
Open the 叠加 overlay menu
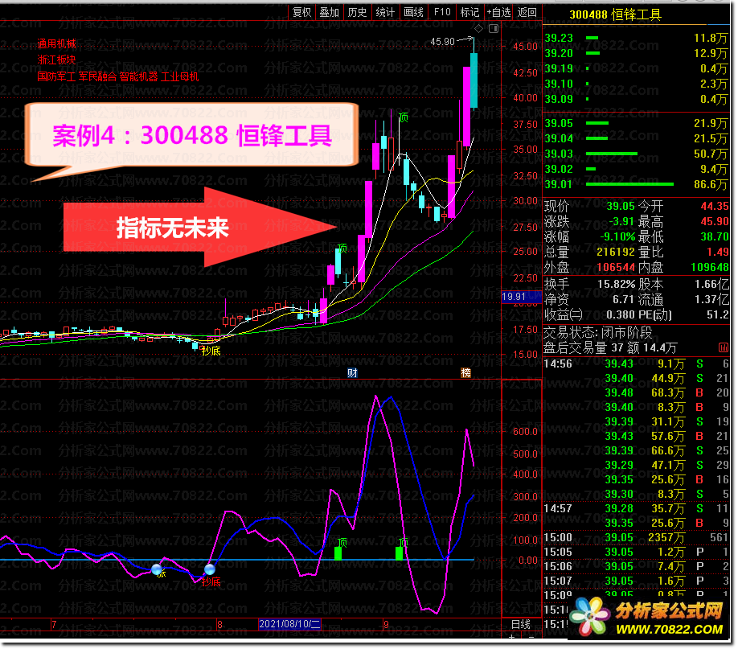point(330,12)
